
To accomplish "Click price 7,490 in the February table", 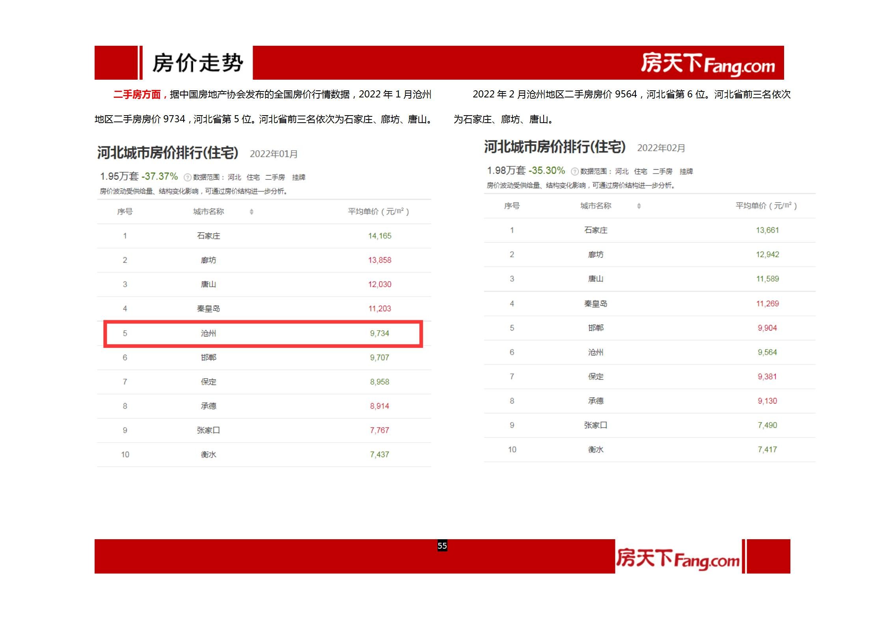I will [x=767, y=426].
